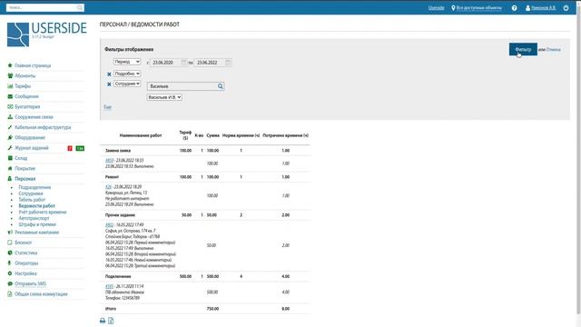Image resolution: width=581 pixels, height=327 pixels.
Task: Open Общая схема коммутации in sidebar
Action: click(41, 294)
